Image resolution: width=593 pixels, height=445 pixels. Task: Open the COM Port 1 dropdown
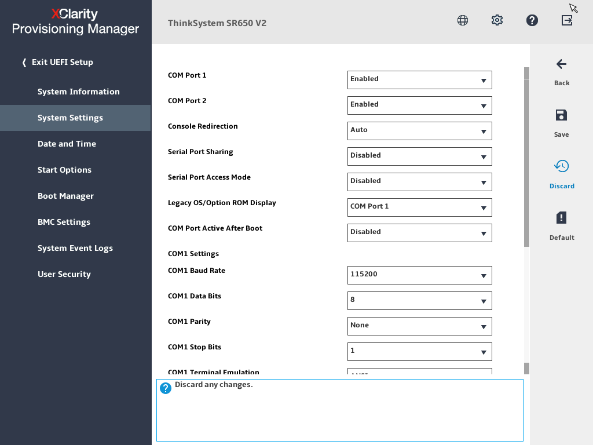[x=419, y=80]
